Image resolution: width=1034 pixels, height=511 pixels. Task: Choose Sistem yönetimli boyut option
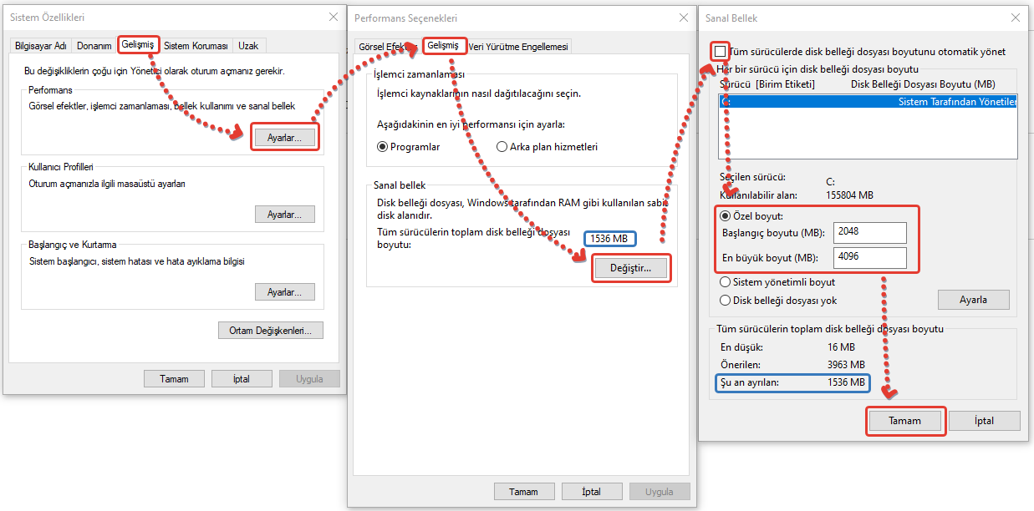(x=726, y=282)
